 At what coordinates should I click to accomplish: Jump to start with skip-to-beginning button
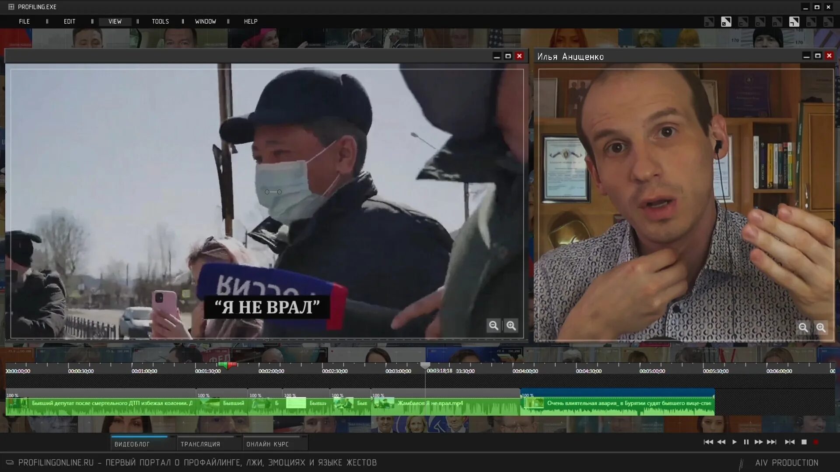click(x=708, y=442)
